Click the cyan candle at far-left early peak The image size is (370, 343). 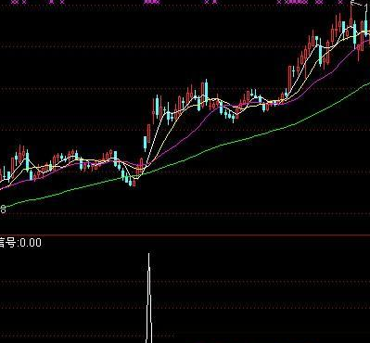point(27,160)
